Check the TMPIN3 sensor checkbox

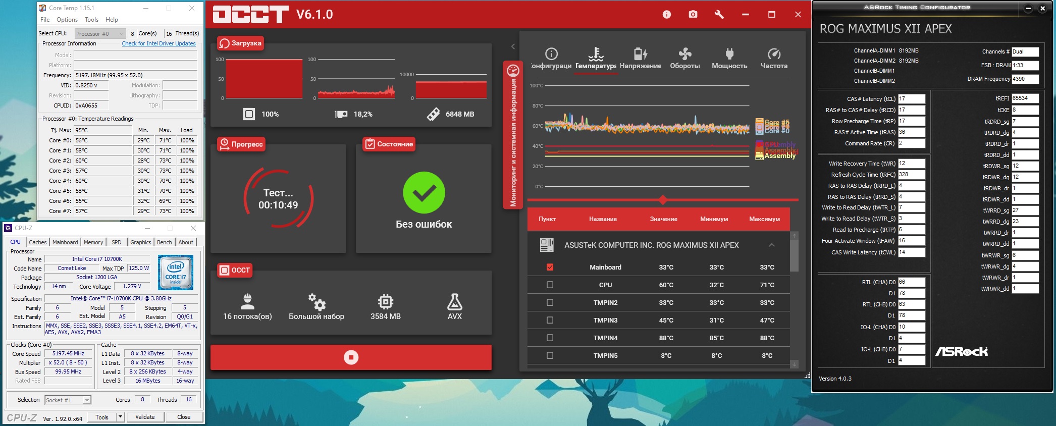coord(550,320)
